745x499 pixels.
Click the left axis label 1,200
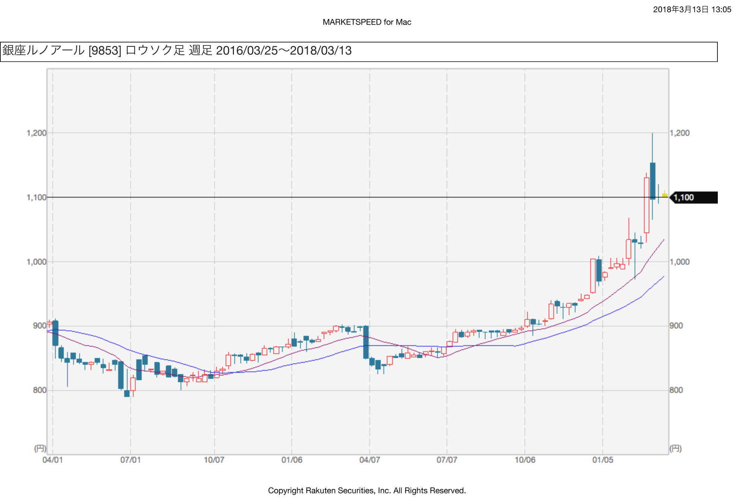point(37,133)
